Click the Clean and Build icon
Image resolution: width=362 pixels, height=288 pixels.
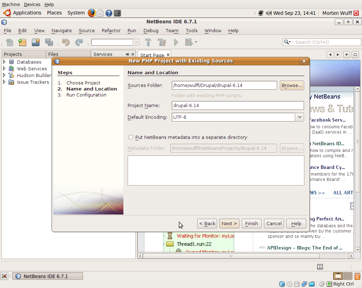pos(162,42)
